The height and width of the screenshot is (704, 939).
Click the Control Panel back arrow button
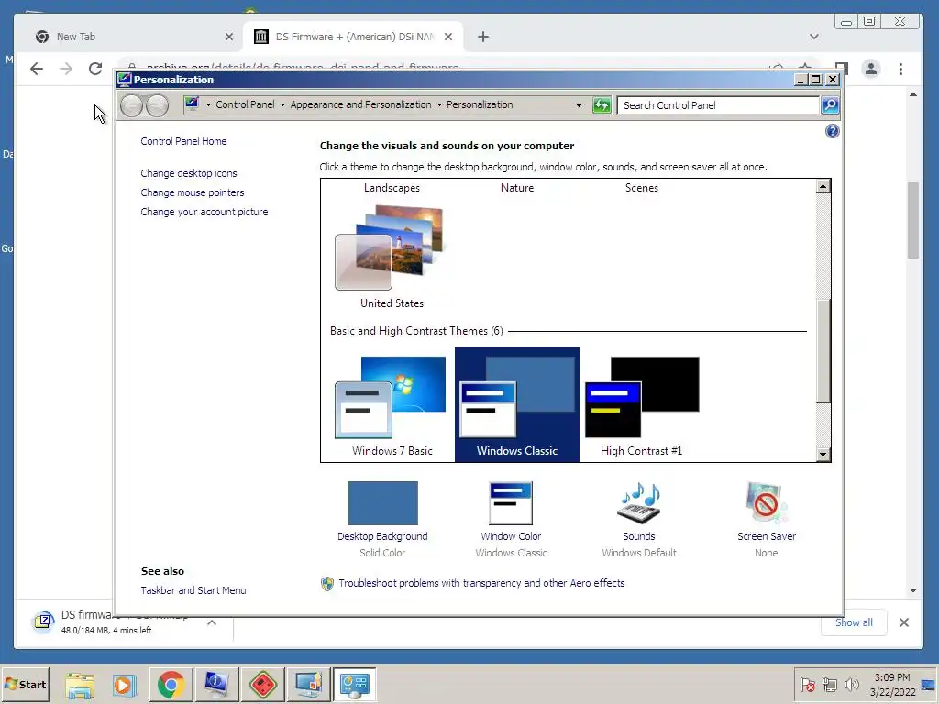131,105
